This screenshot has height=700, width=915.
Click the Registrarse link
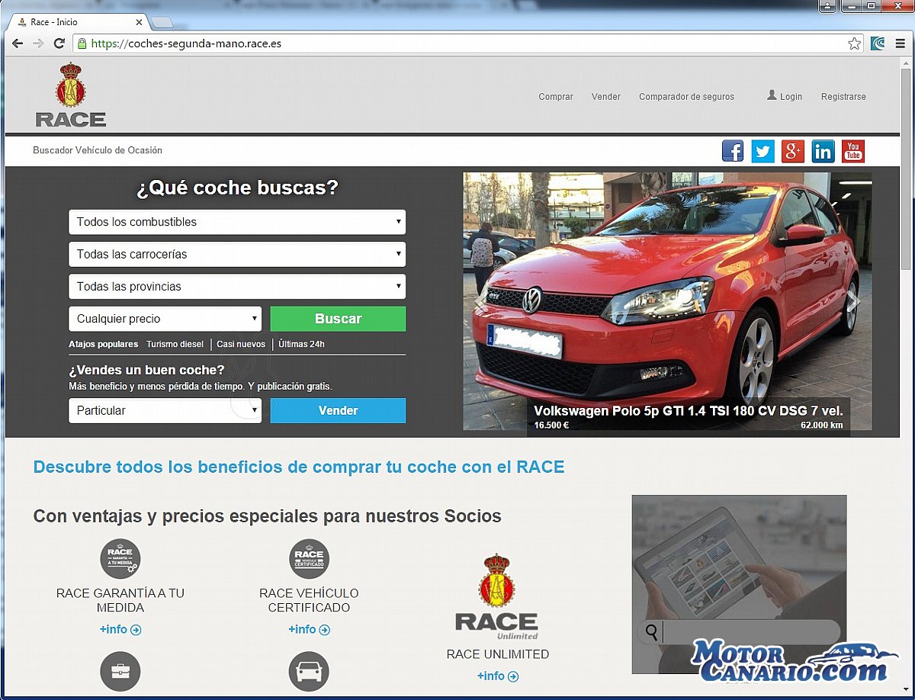(843, 97)
